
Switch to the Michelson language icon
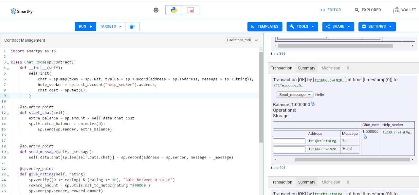click(191, 10)
